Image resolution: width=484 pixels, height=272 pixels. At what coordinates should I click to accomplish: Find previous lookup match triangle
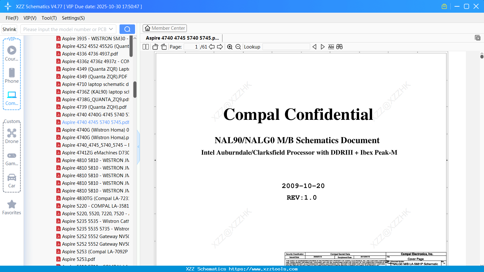click(314, 47)
